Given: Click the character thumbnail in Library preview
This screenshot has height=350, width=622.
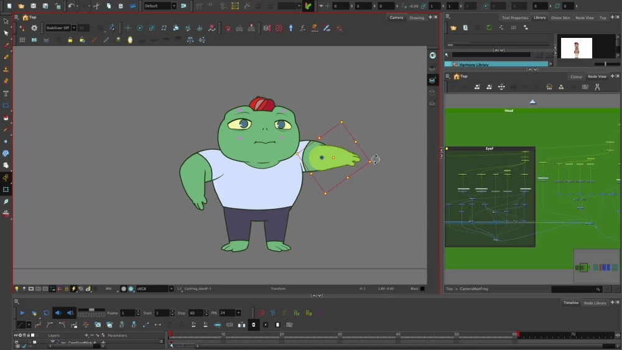Looking at the screenshot, I should click(x=577, y=48).
